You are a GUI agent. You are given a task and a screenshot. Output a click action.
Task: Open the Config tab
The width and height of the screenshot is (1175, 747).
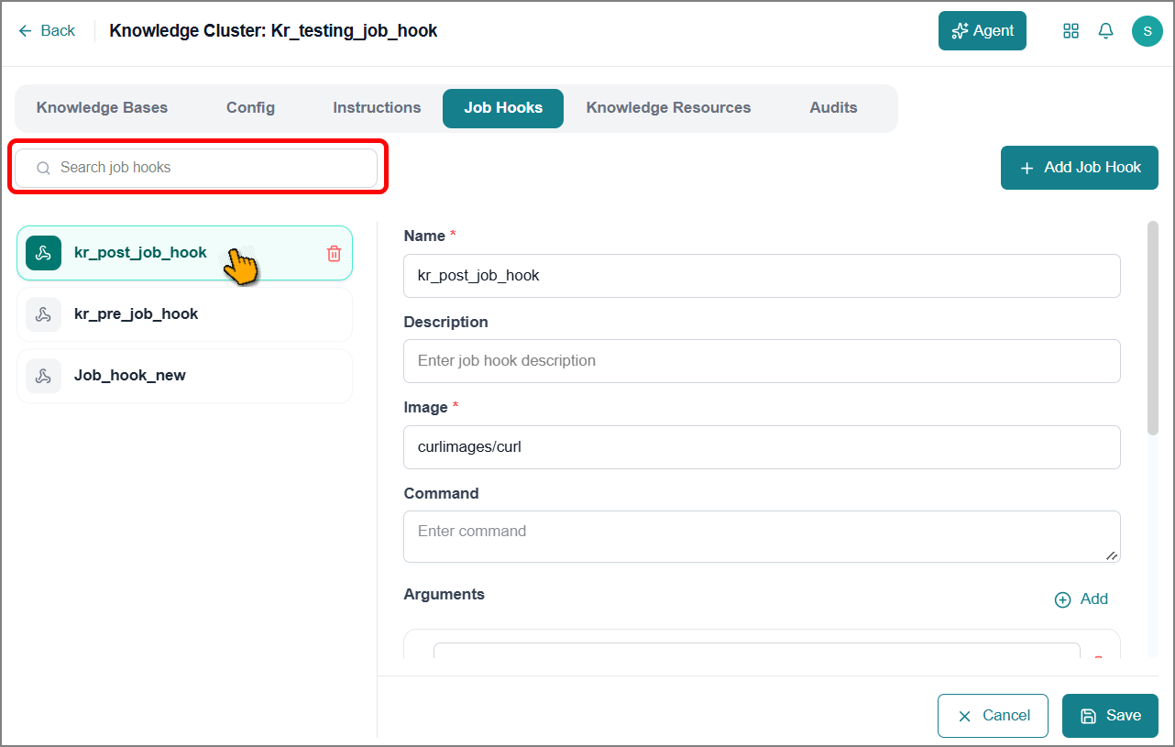tap(250, 108)
